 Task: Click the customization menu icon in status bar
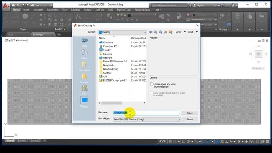click(268, 142)
